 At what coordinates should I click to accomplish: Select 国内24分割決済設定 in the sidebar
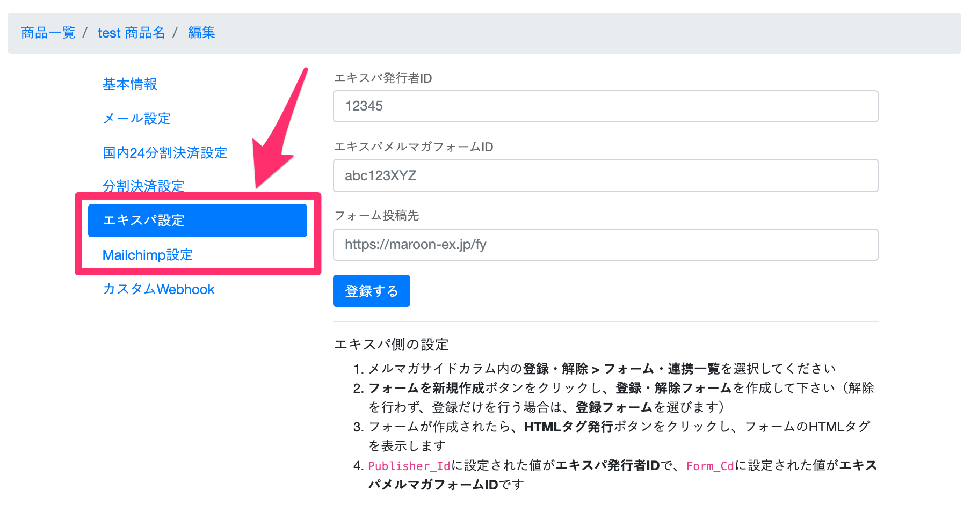pos(165,153)
